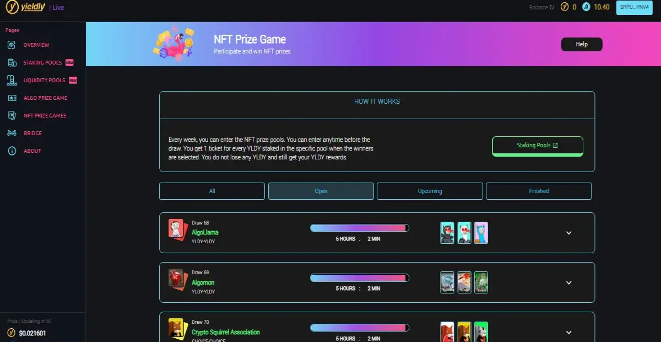Click Crypto Squirrel Association name
Image resolution: width=661 pixels, height=342 pixels.
[226, 332]
